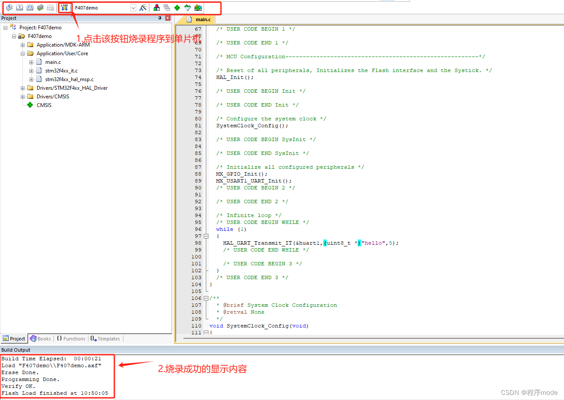Expand the stm32f4xx_it.c tree node

click(31, 71)
